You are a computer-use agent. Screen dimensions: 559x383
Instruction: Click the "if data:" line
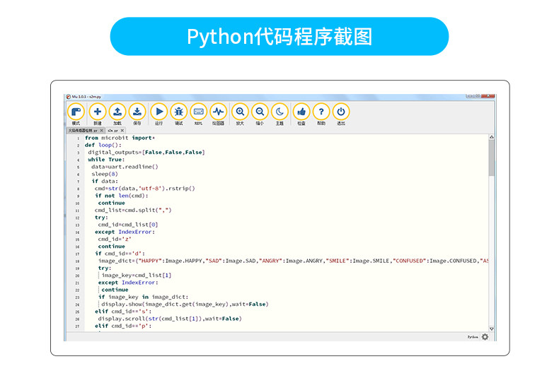coord(105,181)
